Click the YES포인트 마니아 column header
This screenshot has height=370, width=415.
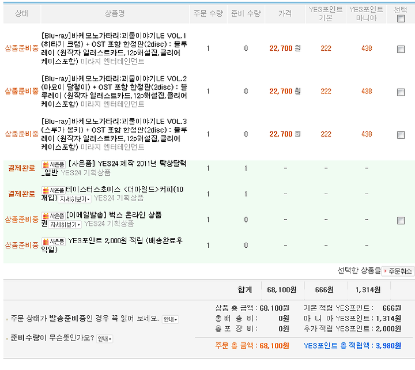click(367, 14)
